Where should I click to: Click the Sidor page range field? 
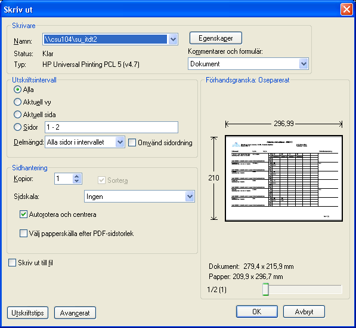click(x=112, y=127)
